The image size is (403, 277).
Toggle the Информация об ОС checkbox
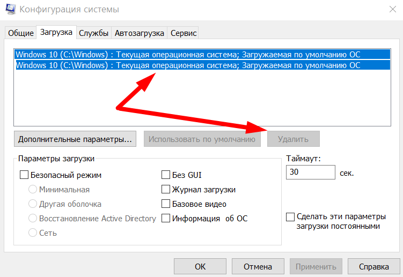166,219
